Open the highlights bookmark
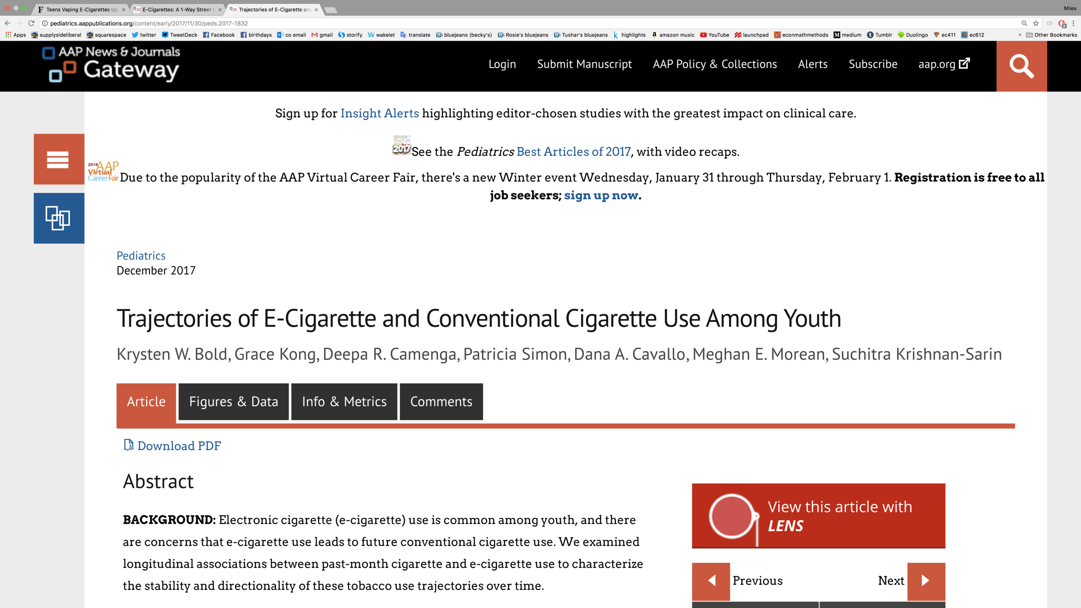This screenshot has width=1081, height=608. click(629, 35)
